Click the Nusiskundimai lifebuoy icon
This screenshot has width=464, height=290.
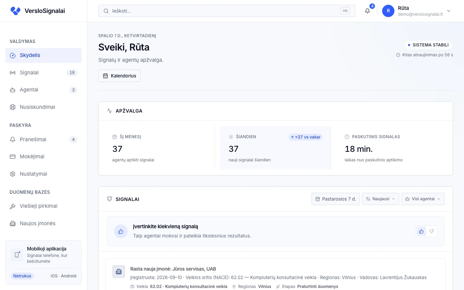13,107
